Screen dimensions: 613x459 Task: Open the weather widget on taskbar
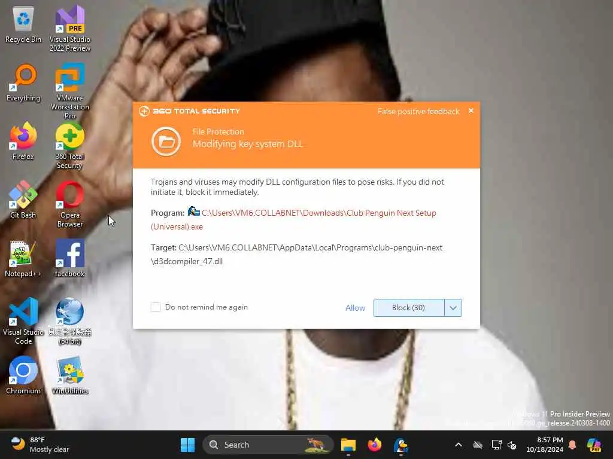click(39, 445)
